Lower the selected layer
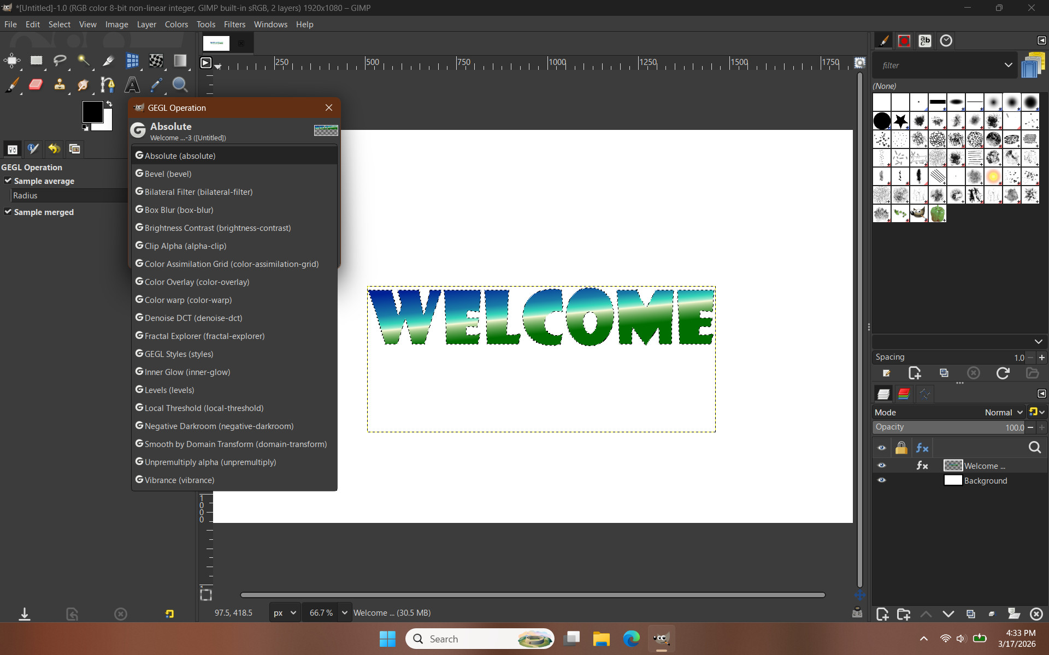The width and height of the screenshot is (1049, 655). 948,614
